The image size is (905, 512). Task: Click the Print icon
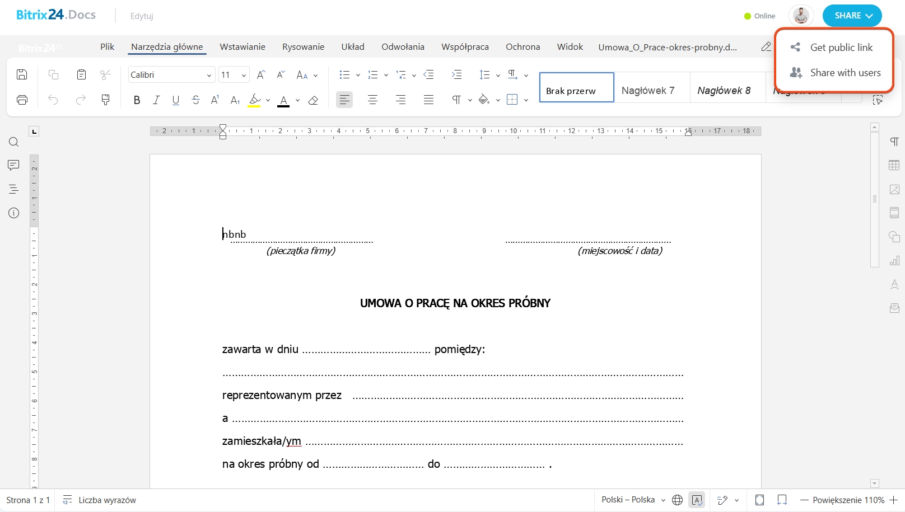[22, 100]
